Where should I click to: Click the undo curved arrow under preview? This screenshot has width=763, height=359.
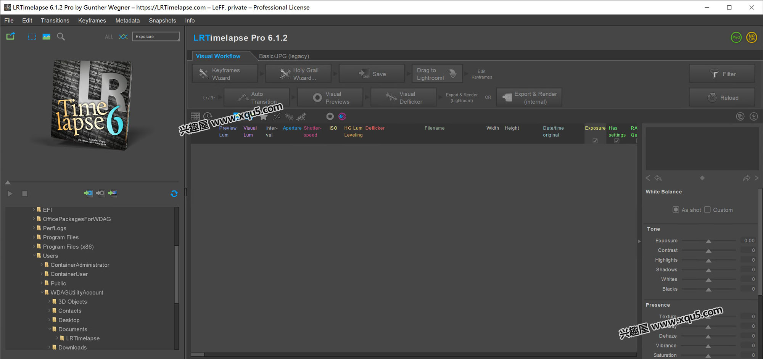click(658, 178)
